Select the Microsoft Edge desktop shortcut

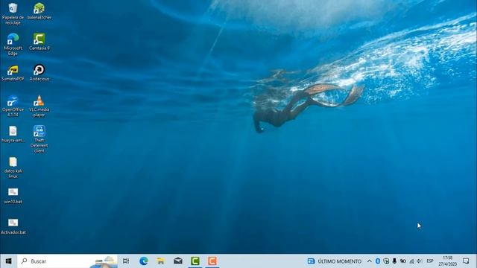tap(13, 45)
